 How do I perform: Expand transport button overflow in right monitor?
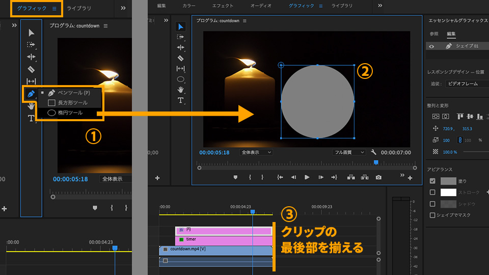[402, 175]
